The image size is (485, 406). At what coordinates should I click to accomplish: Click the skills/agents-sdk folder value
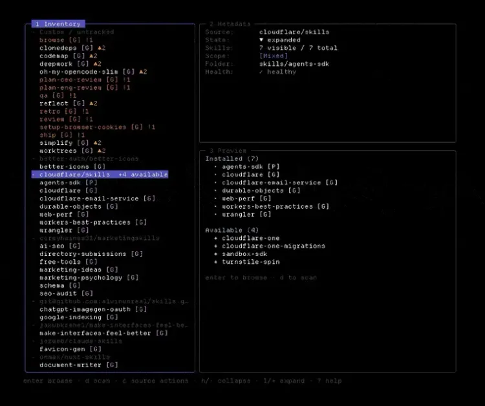(x=294, y=64)
